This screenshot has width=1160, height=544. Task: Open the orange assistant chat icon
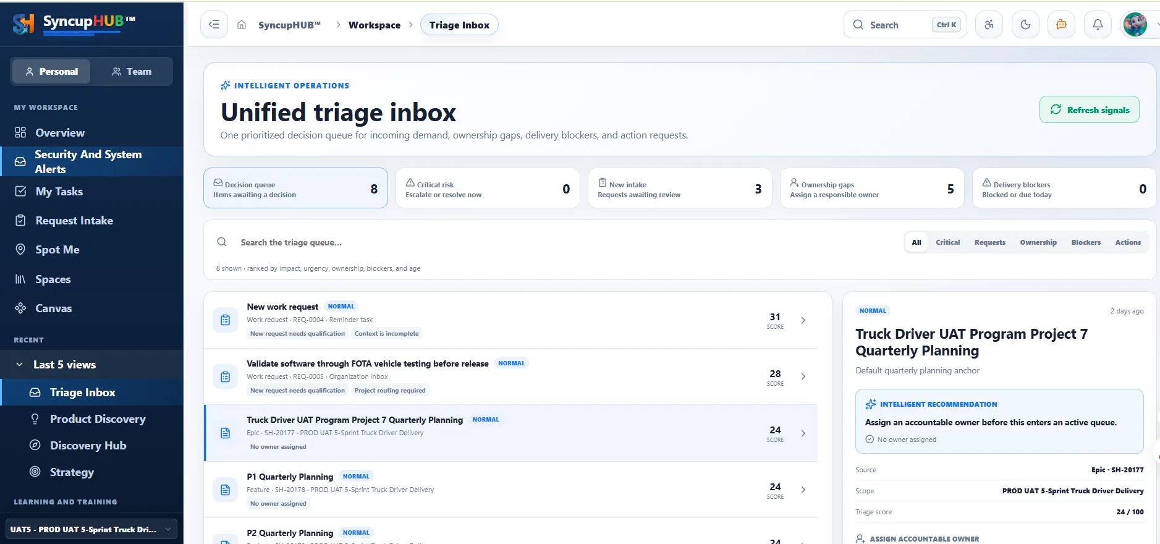click(x=1061, y=25)
